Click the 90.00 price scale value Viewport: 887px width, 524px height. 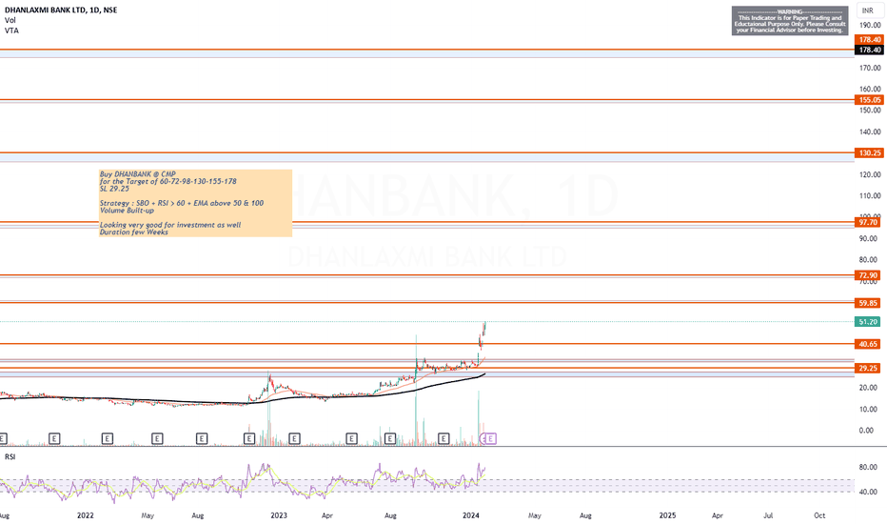point(870,238)
